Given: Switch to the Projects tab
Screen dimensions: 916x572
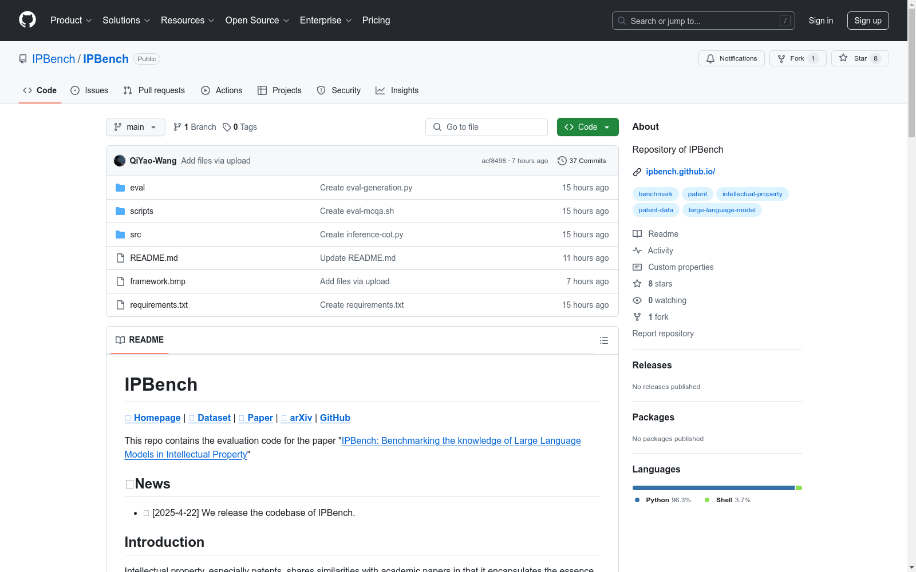Looking at the screenshot, I should pyautogui.click(x=279, y=90).
